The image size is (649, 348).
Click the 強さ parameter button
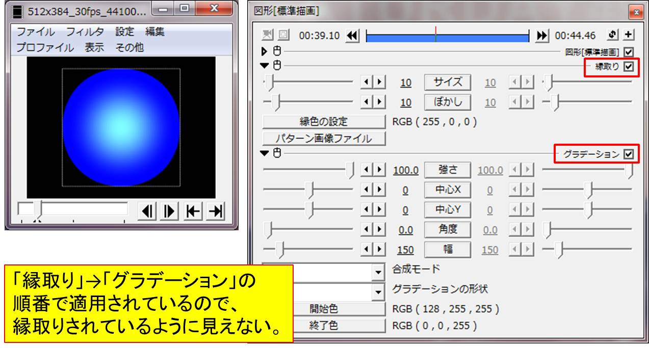click(x=448, y=170)
